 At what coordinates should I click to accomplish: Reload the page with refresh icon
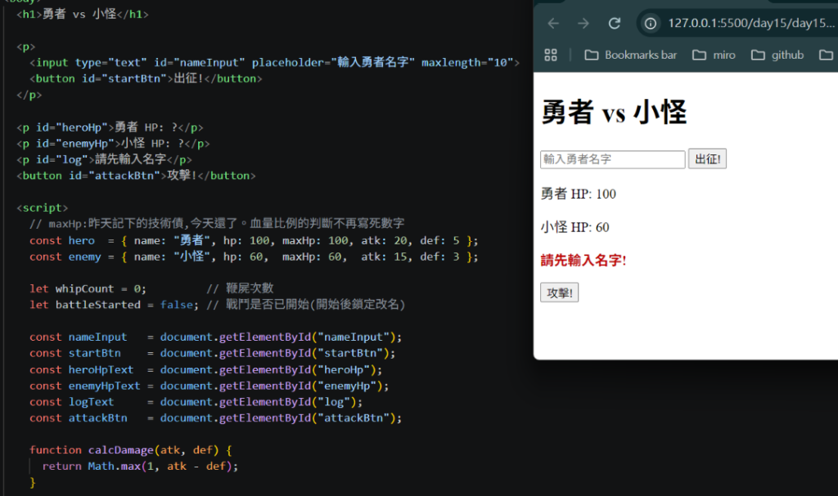tap(615, 24)
